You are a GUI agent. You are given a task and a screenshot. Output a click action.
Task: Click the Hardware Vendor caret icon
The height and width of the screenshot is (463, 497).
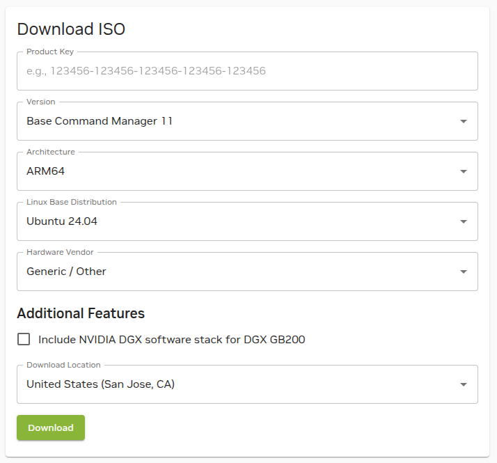pos(464,272)
